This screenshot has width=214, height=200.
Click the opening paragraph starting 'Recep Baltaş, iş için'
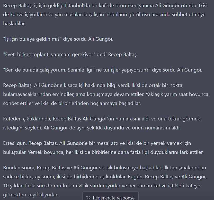click(x=105, y=14)
